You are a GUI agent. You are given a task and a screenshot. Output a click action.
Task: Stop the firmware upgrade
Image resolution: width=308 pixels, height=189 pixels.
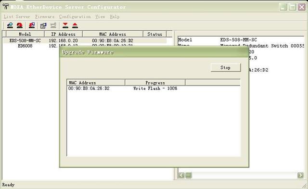pos(226,67)
